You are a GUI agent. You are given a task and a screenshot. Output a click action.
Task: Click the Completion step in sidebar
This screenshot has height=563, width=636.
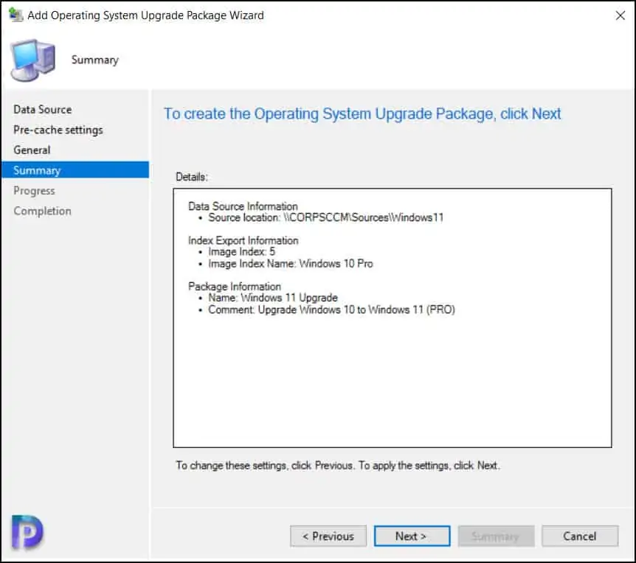pyautogui.click(x=42, y=211)
